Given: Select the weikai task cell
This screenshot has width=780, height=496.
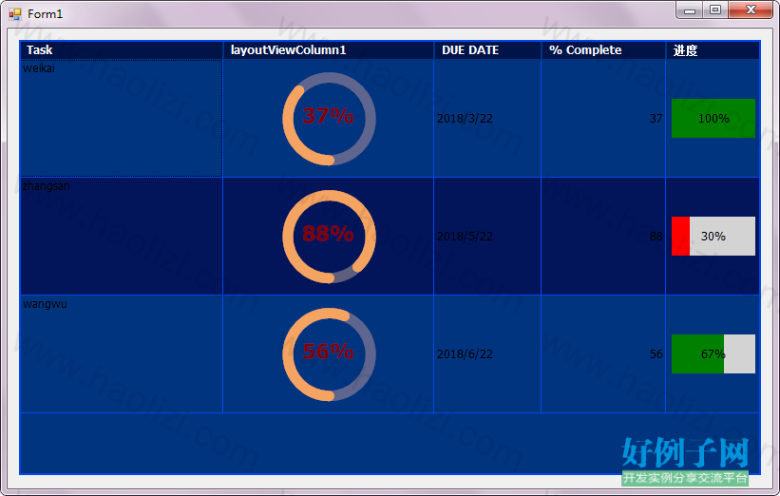Looking at the screenshot, I should 122,119.
